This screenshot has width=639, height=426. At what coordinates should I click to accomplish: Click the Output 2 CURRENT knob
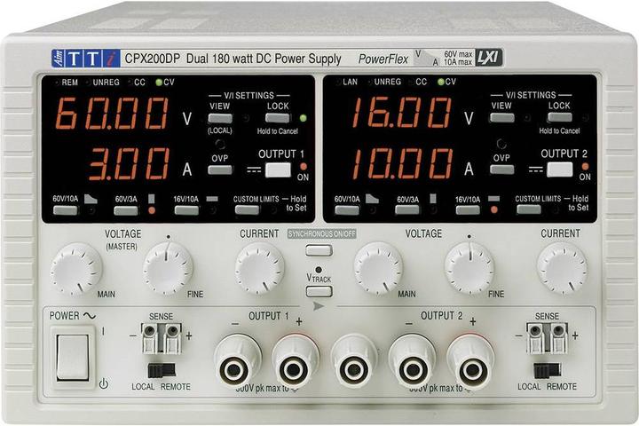tap(562, 269)
